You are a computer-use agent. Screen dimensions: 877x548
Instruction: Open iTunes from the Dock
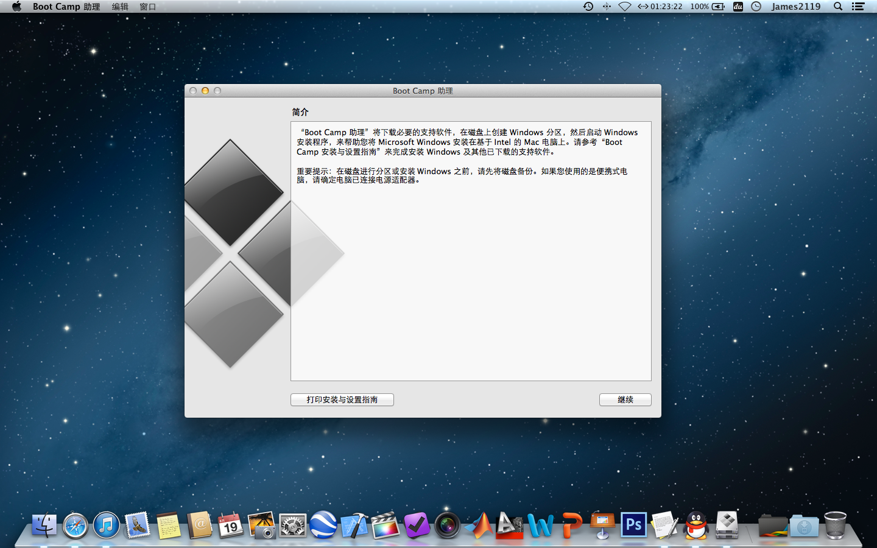[107, 525]
